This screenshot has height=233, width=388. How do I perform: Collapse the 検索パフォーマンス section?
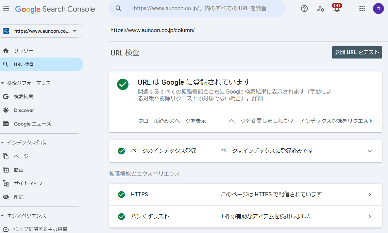2,83
